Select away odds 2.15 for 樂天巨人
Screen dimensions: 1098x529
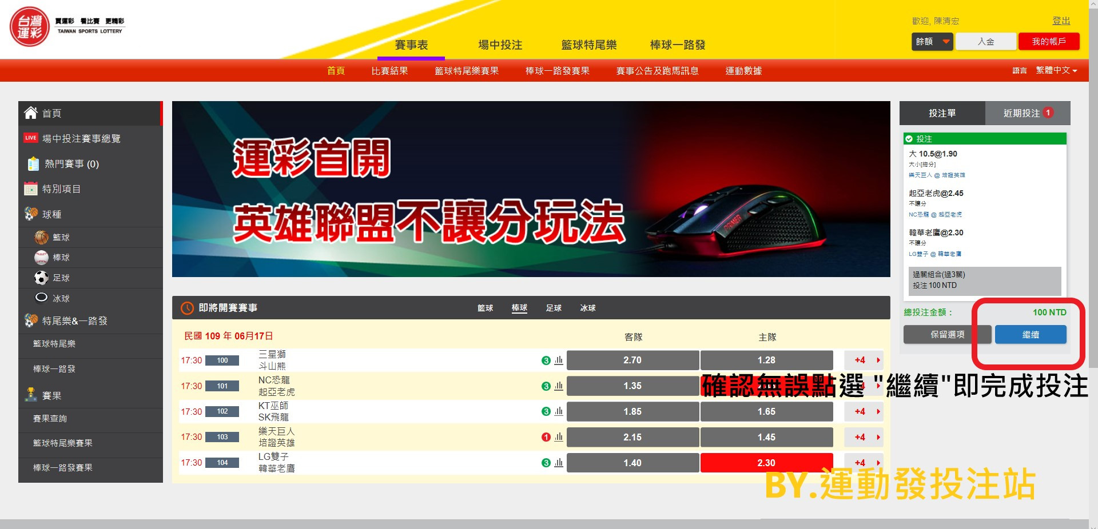pyautogui.click(x=632, y=437)
